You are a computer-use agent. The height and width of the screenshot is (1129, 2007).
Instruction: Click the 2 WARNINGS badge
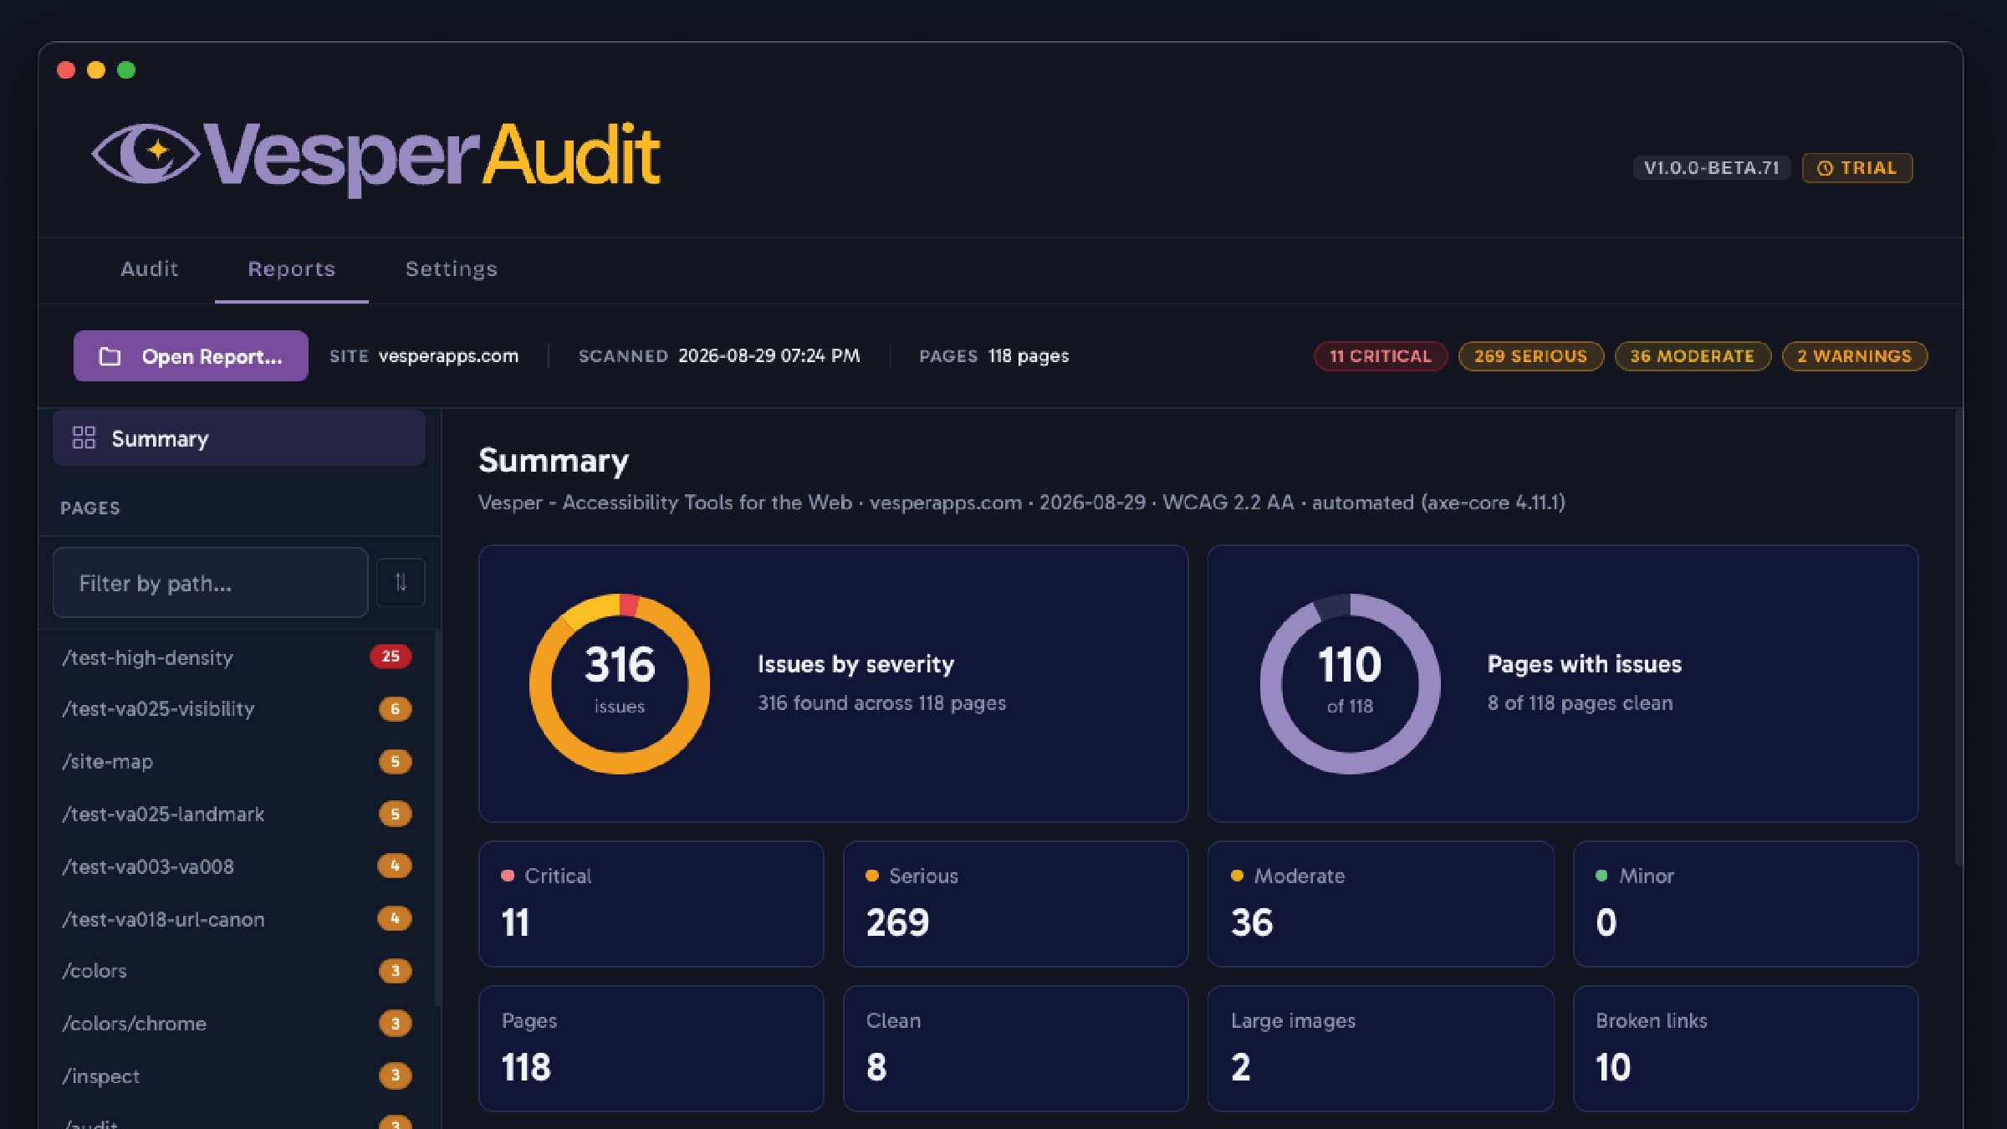(x=1855, y=356)
